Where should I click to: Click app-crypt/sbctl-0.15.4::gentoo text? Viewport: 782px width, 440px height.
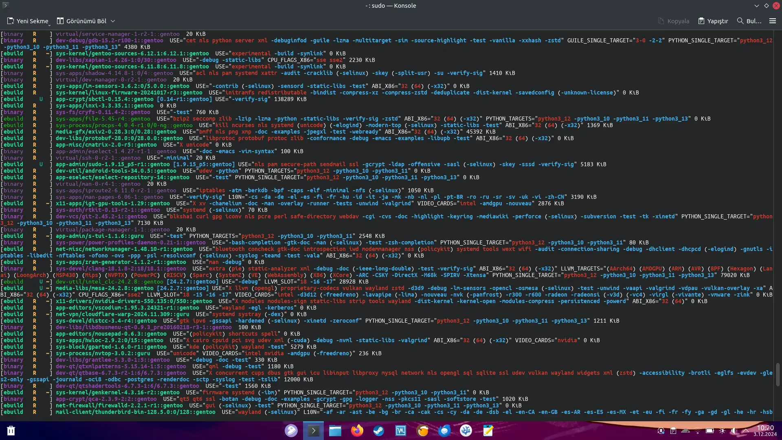coord(105,99)
